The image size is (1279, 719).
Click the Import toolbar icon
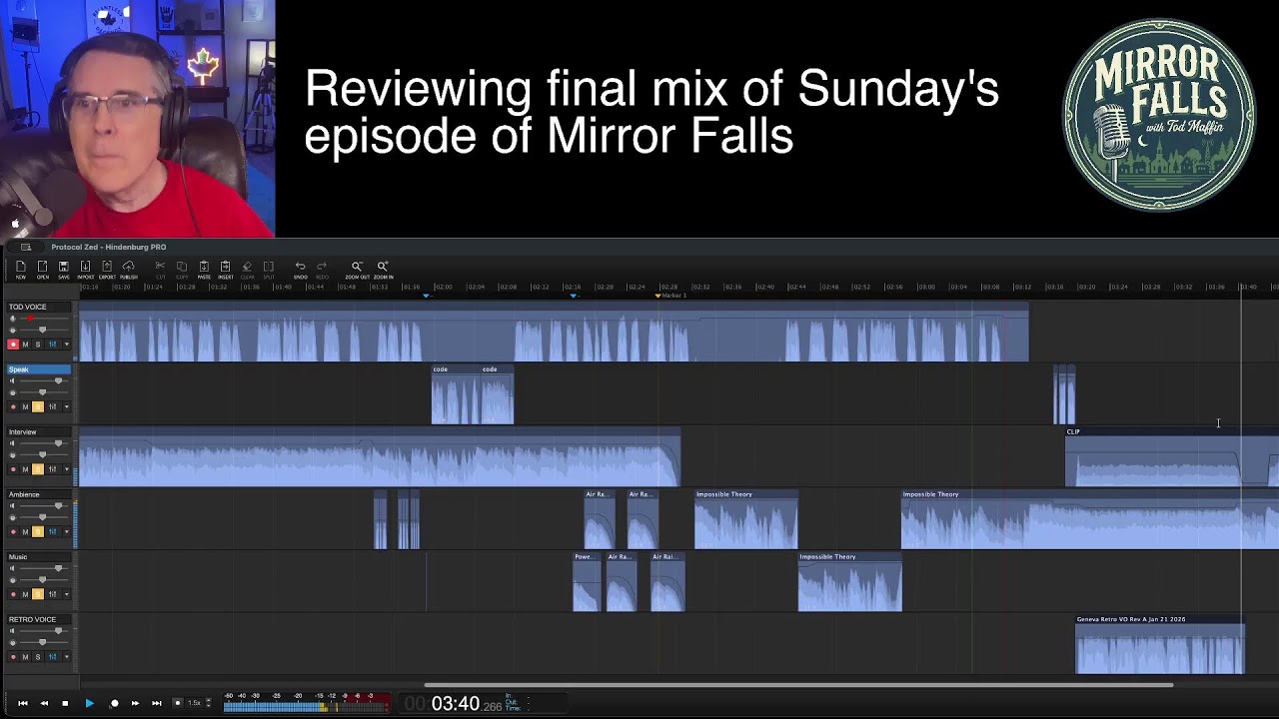(x=85, y=267)
